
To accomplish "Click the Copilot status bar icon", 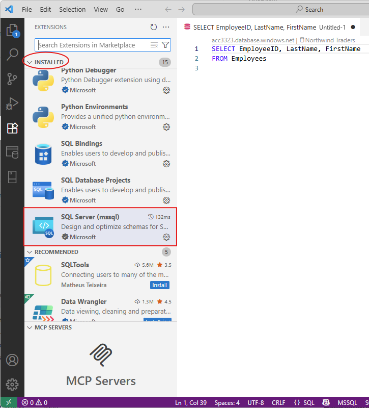I will [326, 402].
